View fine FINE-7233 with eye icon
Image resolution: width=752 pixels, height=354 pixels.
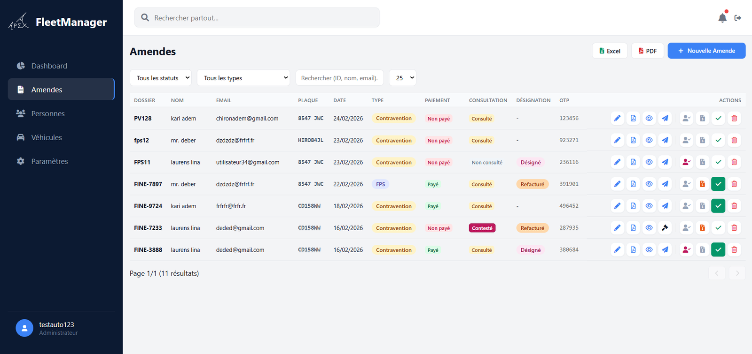click(649, 228)
